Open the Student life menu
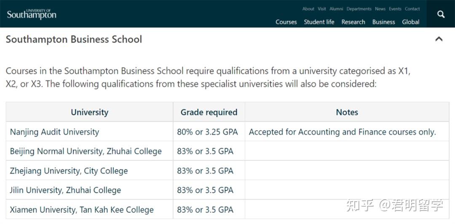Image resolution: width=455 pixels, height=224 pixels. point(319,22)
